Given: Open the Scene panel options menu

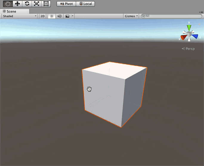Looking at the screenshot, I should (x=201, y=12).
